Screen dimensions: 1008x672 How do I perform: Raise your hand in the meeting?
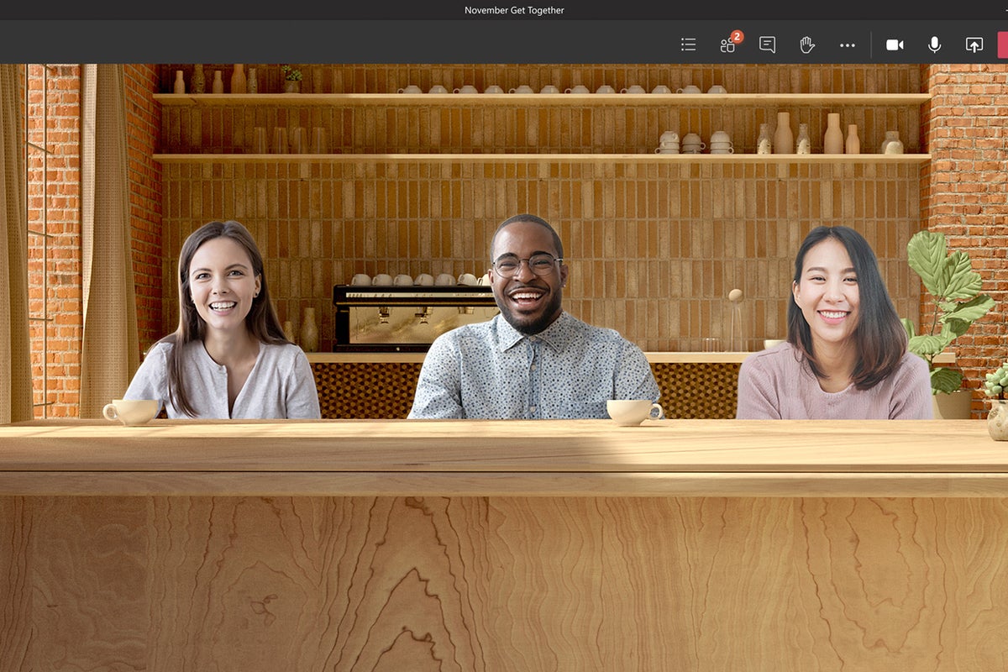coord(807,45)
